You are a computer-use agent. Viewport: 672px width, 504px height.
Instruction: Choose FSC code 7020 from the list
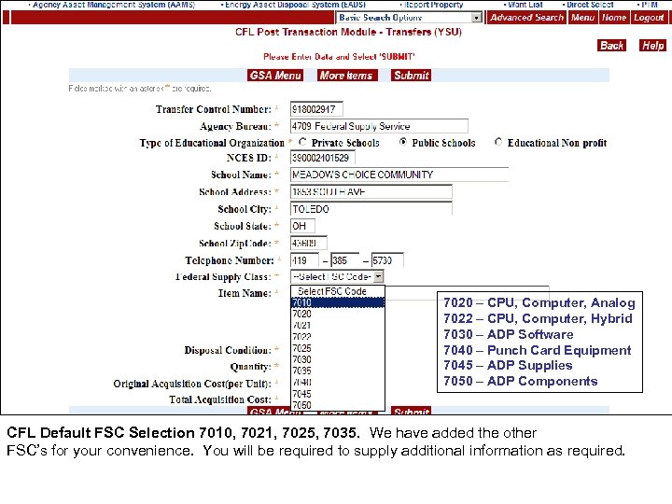click(338, 314)
